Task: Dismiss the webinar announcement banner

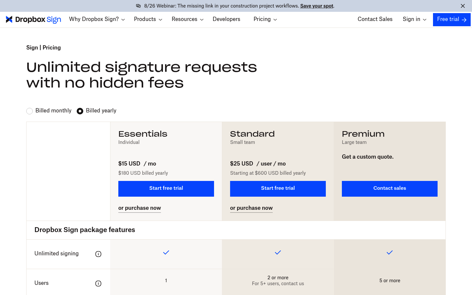Action: click(x=463, y=6)
